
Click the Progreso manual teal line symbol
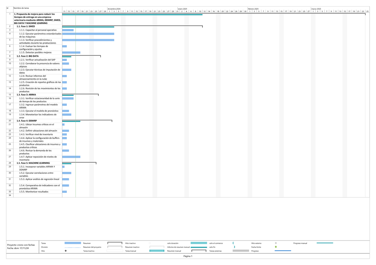click(325, 243)
